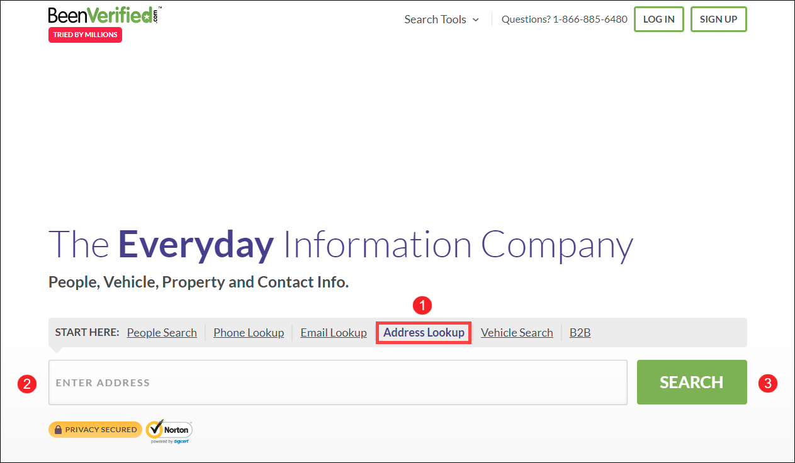Image resolution: width=795 pixels, height=463 pixels.
Task: Select the B2B tab
Action: 580,333
